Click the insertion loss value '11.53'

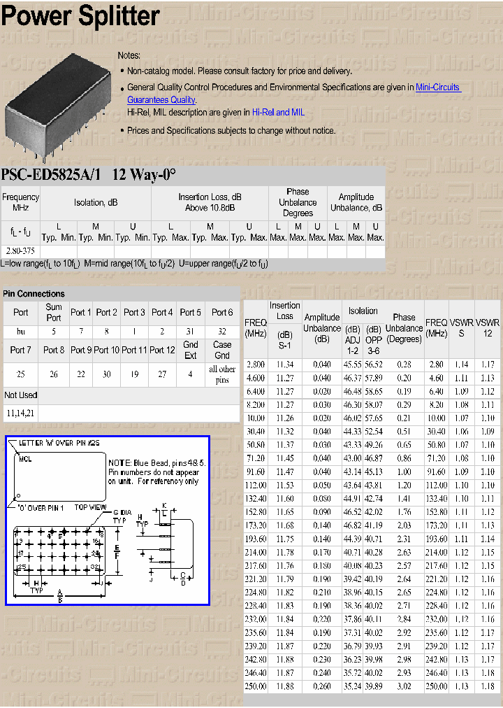[285, 486]
